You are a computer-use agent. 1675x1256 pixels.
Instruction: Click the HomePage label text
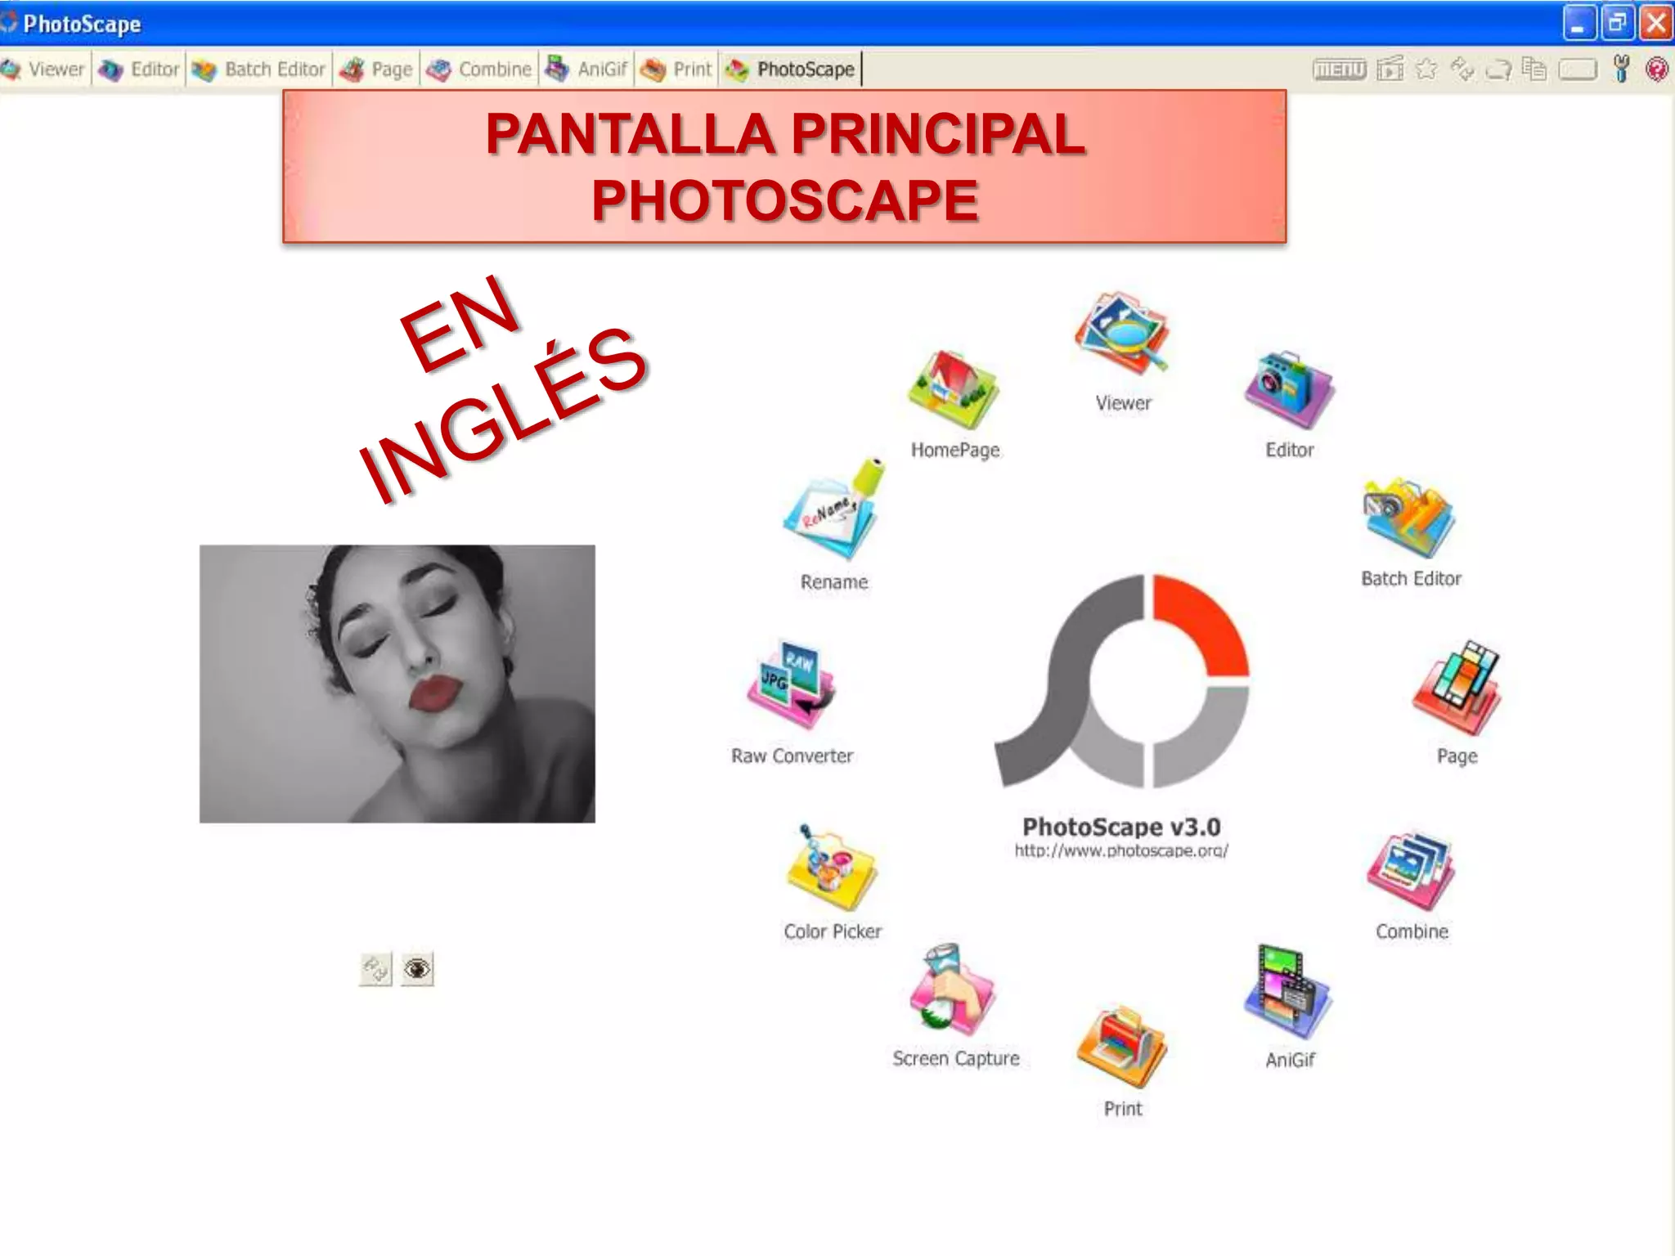(x=955, y=451)
